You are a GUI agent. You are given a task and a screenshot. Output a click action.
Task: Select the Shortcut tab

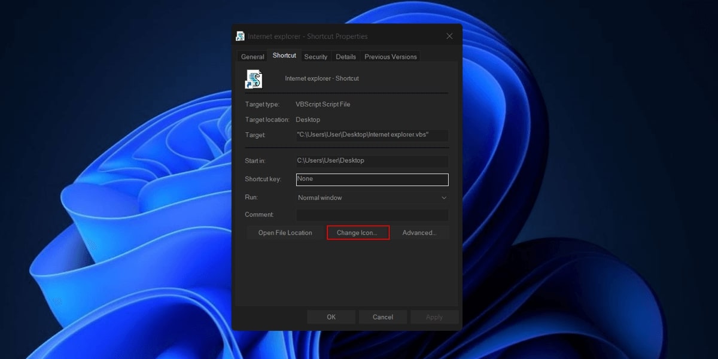pos(284,55)
